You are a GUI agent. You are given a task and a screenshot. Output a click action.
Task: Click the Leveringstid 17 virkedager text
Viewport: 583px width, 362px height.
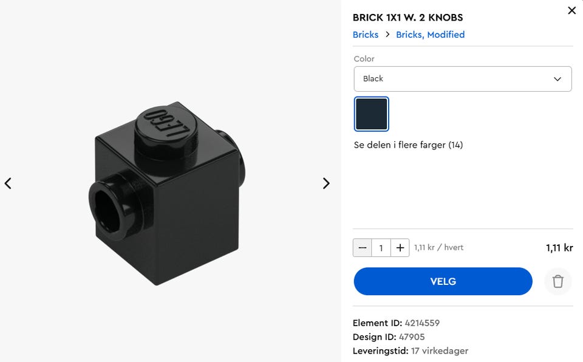411,351
